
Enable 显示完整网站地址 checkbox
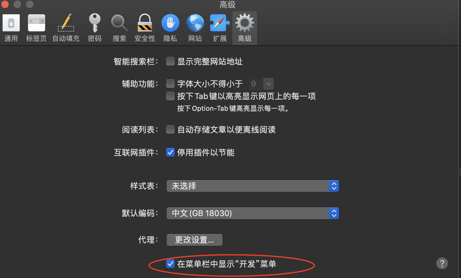pos(170,61)
